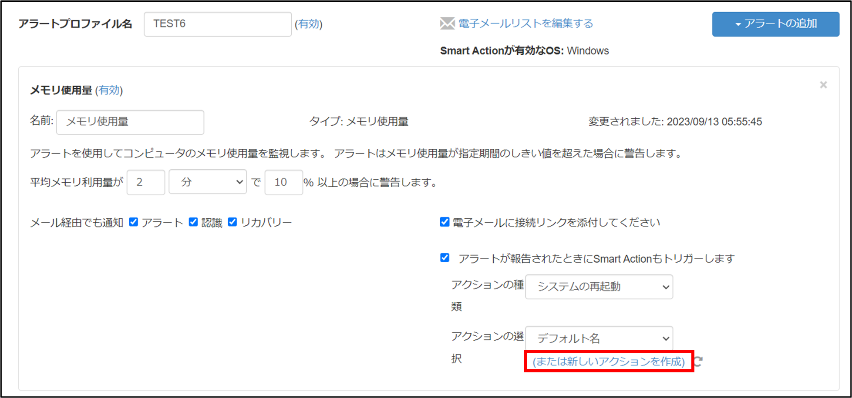Click the (有効) link next to profile name

coord(309,24)
